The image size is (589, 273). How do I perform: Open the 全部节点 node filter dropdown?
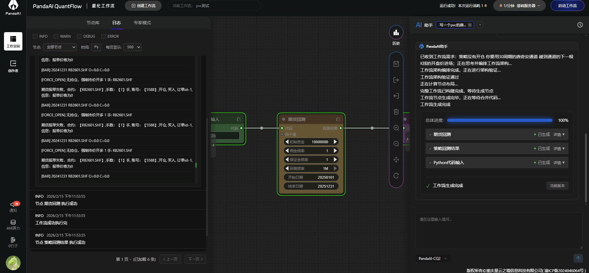(60, 47)
